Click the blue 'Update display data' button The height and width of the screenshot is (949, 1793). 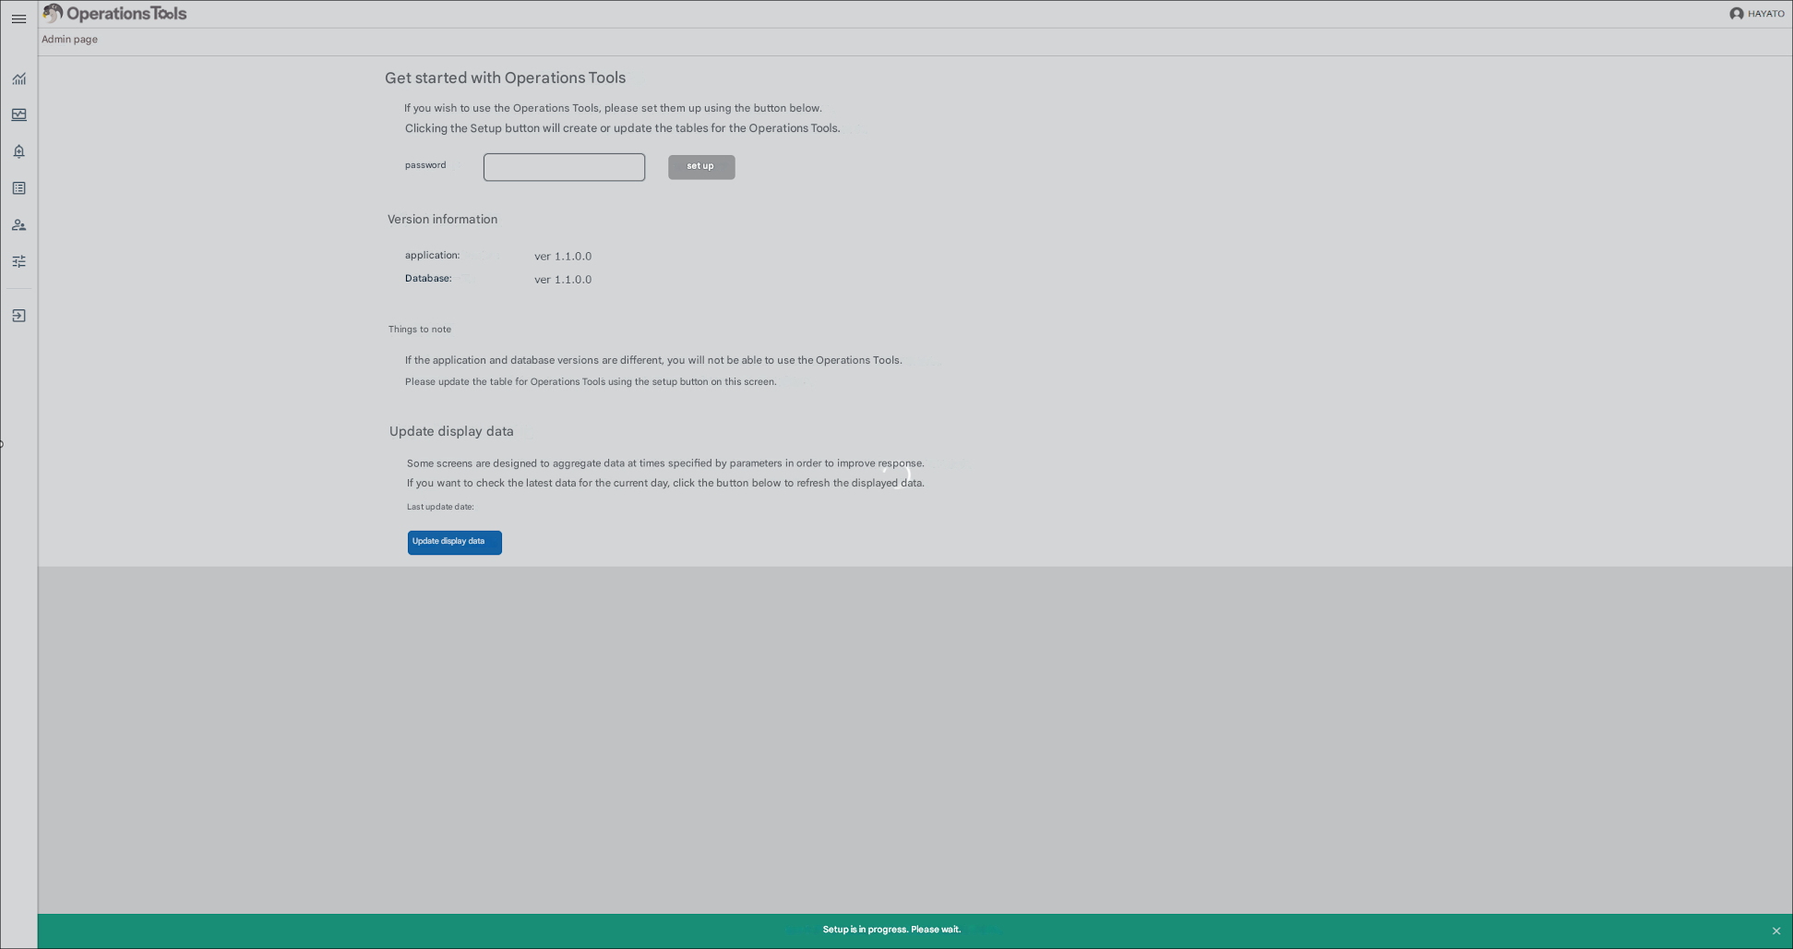pos(455,542)
